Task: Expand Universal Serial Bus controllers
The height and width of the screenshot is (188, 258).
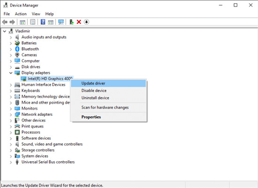Action: click(x=11, y=162)
